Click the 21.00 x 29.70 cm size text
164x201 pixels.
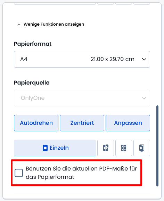[113, 59]
